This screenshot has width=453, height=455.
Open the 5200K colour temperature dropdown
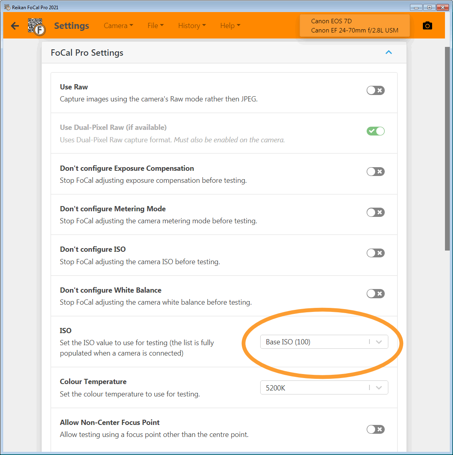(x=324, y=388)
